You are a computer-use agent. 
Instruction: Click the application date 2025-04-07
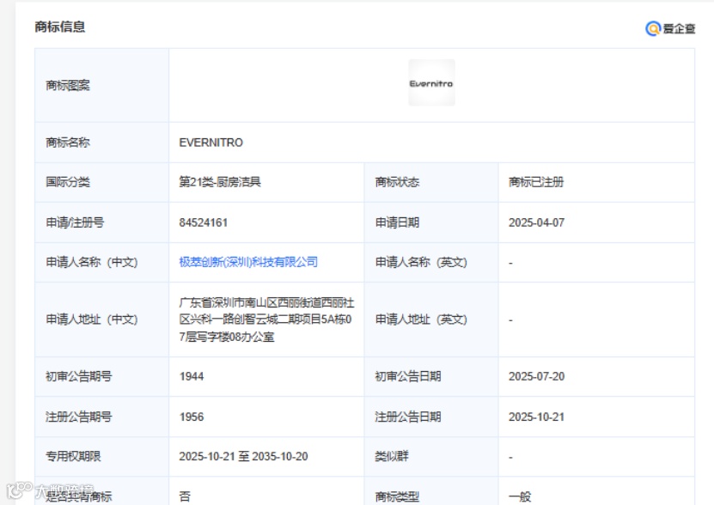(536, 222)
